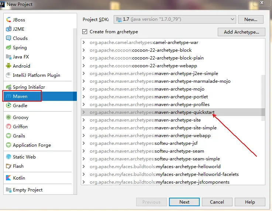272x211 pixels.
Task: Close the New Project dialog
Action: (262, 3)
